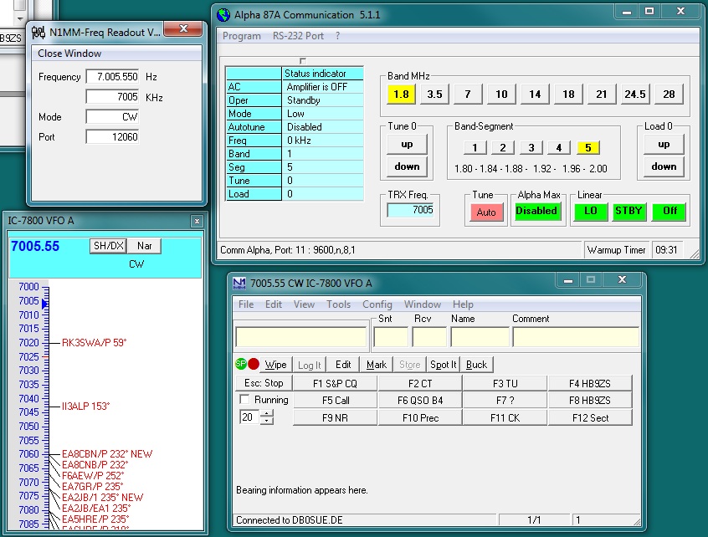Click Close Window in Freq Readout
The width and height of the screenshot is (708, 537).
point(69,54)
